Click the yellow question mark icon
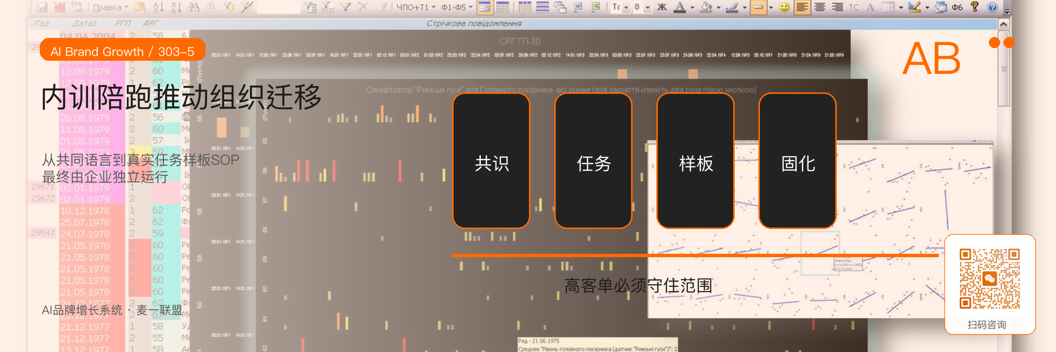This screenshot has height=352, width=1056. (x=974, y=7)
